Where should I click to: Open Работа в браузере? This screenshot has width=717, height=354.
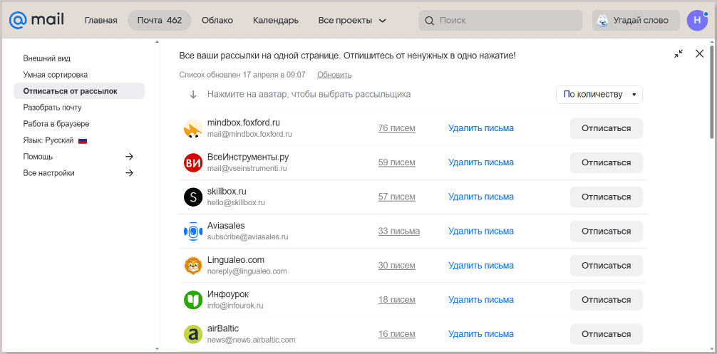point(56,124)
